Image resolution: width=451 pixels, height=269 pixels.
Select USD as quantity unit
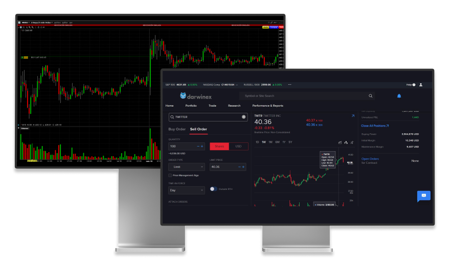point(238,146)
